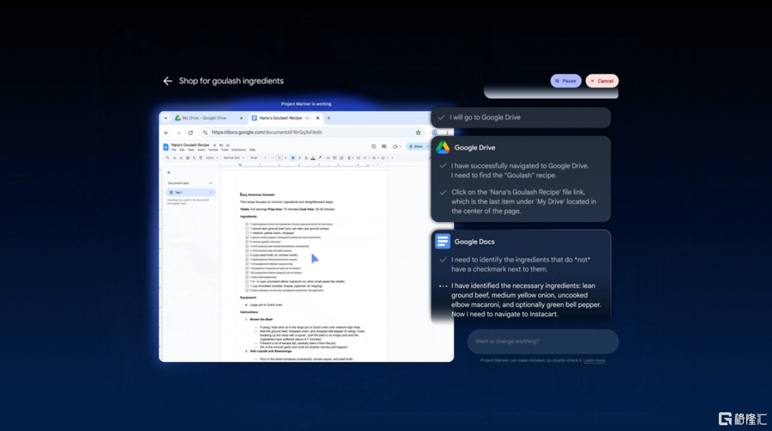
Task: Search the Docs toolbar menus
Action: [x=168, y=157]
